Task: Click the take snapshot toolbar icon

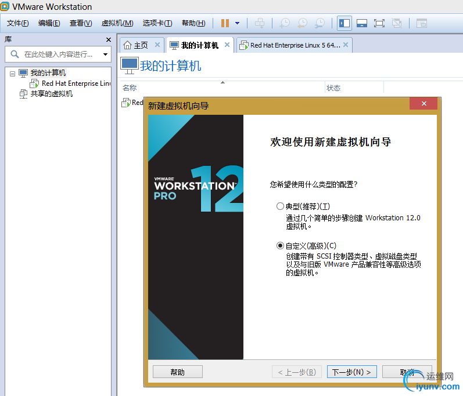Action: click(285, 23)
